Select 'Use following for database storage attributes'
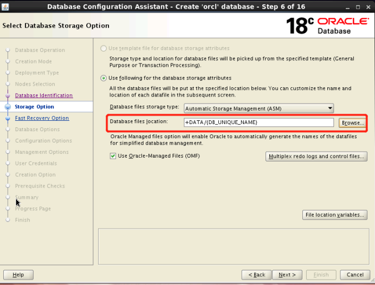The width and height of the screenshot is (375, 285). [104, 78]
